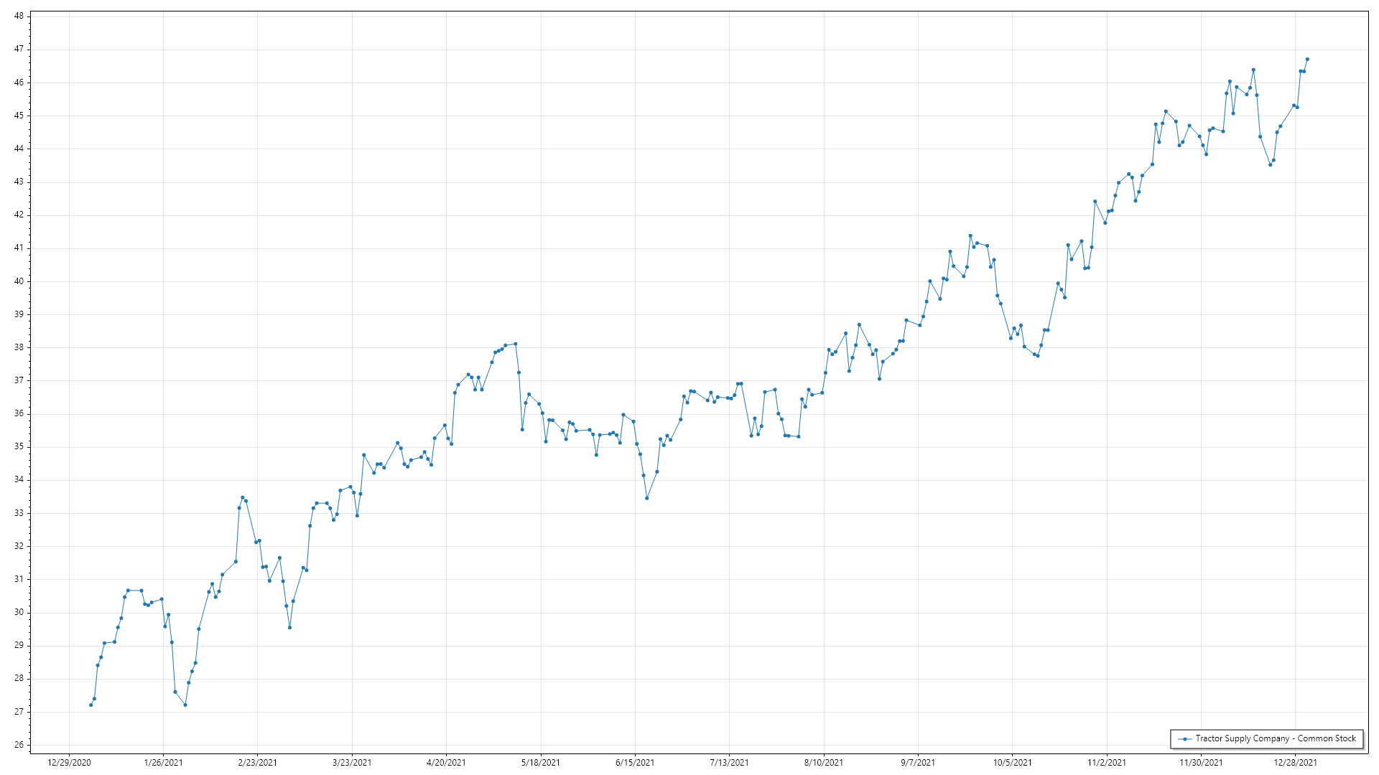This screenshot has width=1379, height=775.
Task: Click the 42 label on the vertical axis
Action: (19, 215)
